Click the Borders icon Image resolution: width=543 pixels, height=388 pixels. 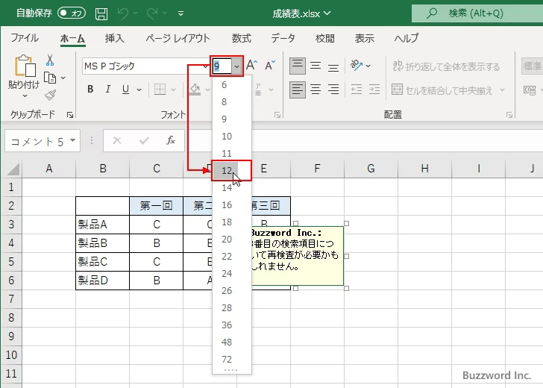click(x=160, y=90)
